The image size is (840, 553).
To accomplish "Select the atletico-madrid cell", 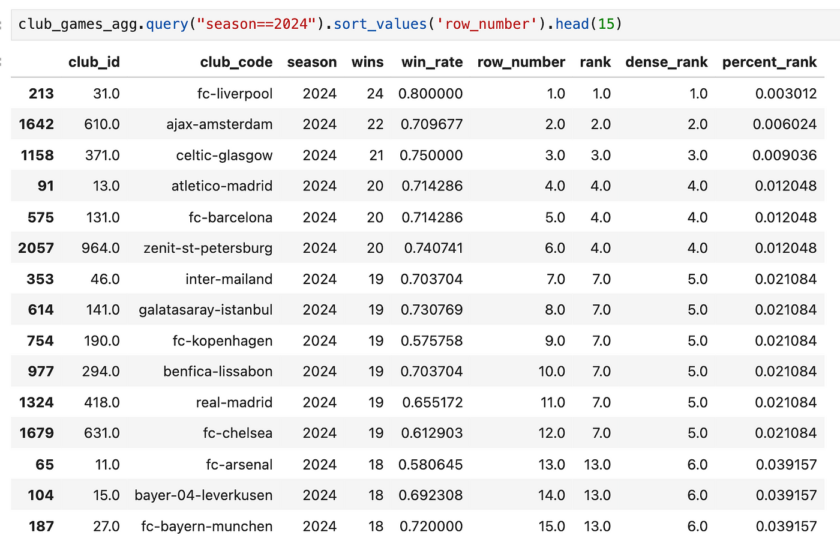I will coord(222,186).
